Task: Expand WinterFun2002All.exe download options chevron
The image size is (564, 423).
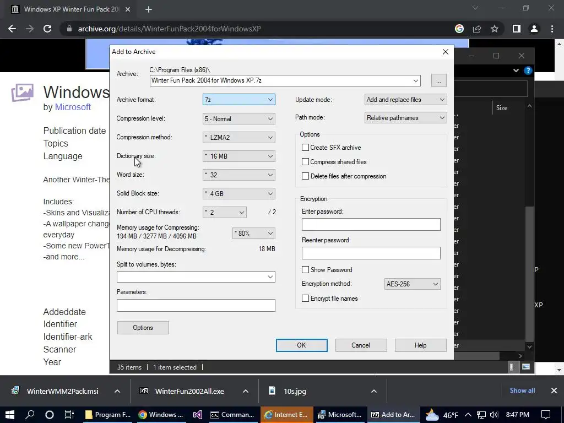Action: [246, 391]
